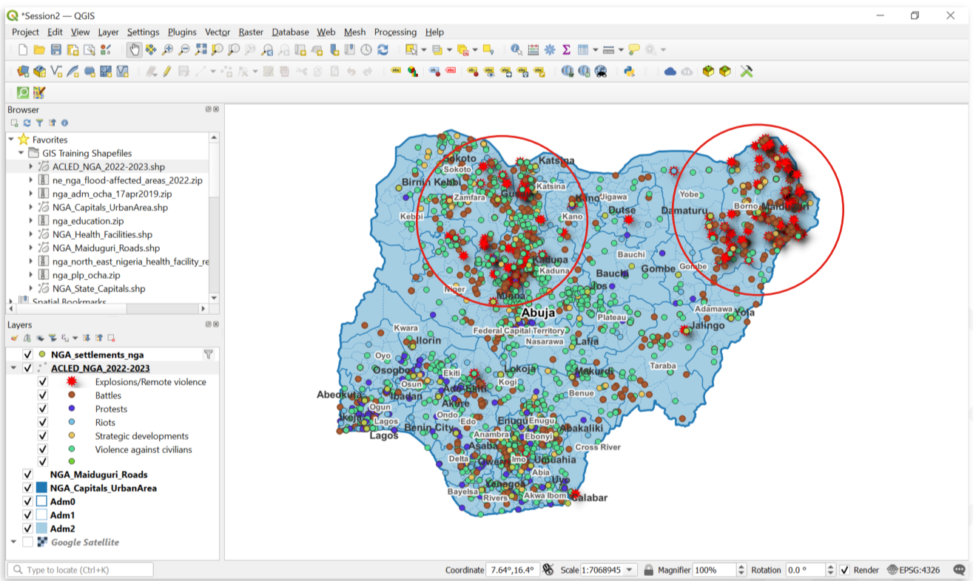The height and width of the screenshot is (581, 973).
Task: Open the Python console icon
Action: pos(629,72)
